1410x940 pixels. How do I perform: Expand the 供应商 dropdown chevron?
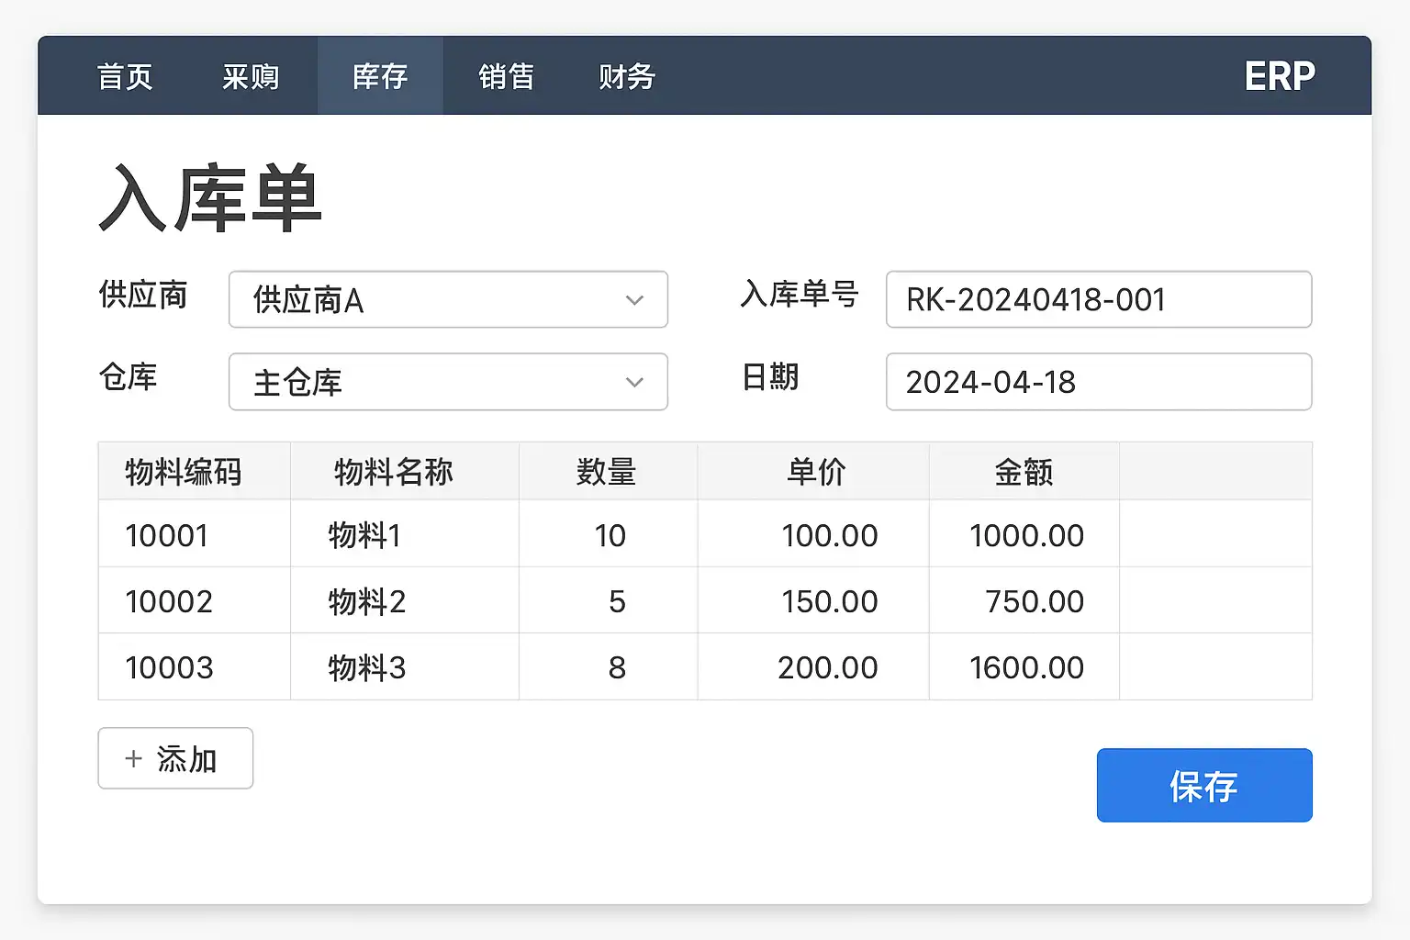(x=634, y=300)
